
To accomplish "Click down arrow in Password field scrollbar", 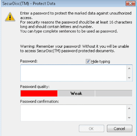I will pos(129,78).
